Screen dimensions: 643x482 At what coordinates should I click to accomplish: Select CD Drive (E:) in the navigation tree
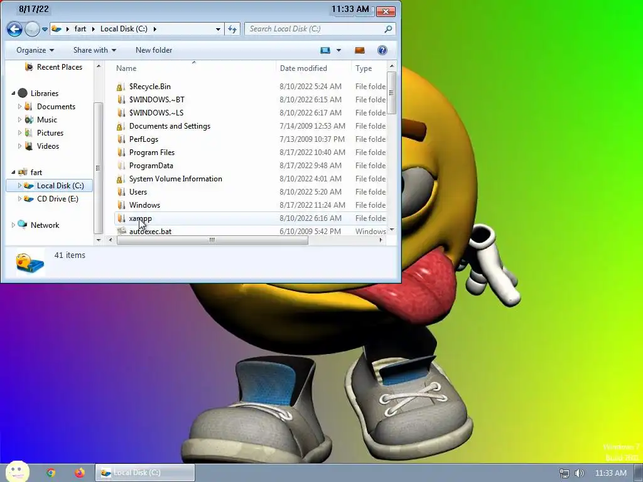57,199
